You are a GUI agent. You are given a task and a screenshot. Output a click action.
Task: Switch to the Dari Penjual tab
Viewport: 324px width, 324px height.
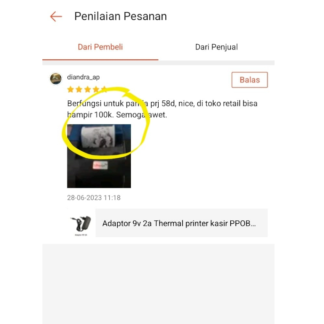click(x=216, y=47)
